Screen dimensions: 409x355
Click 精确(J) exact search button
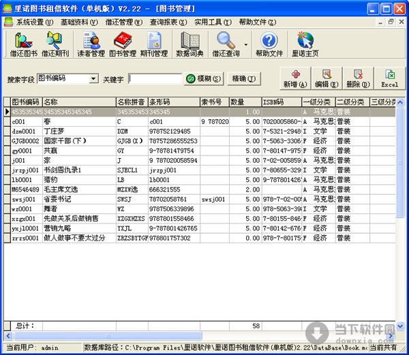(244, 79)
